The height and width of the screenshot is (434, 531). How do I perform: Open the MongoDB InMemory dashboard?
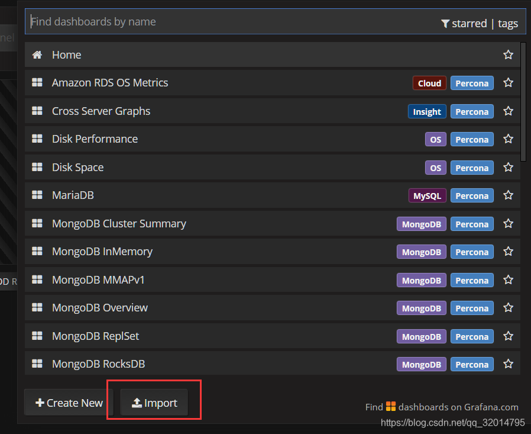pos(272,252)
